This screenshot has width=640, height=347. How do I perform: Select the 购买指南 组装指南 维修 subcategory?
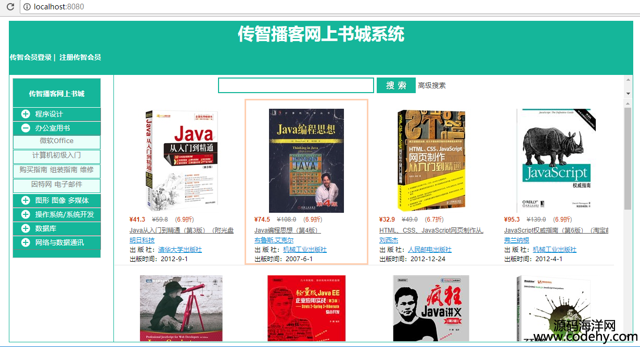57,170
